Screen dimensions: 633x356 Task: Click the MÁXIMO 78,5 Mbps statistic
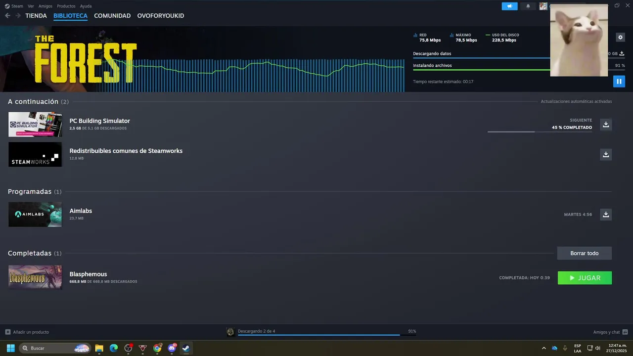point(463,38)
